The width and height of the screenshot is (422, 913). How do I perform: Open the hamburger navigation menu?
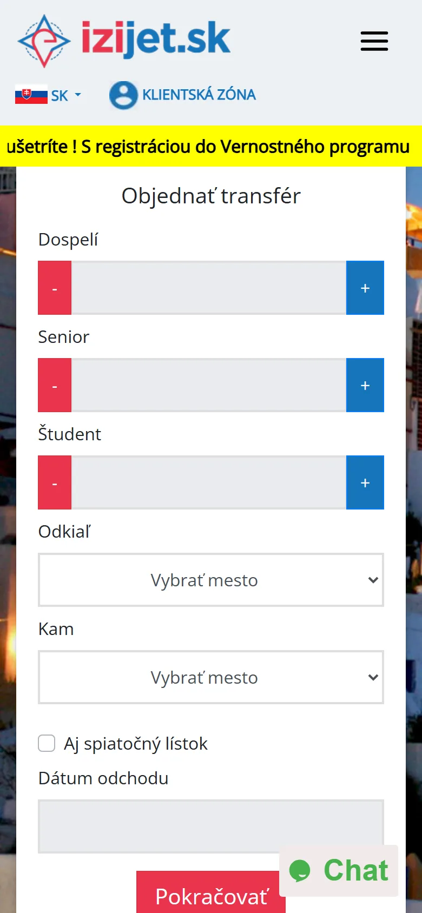pyautogui.click(x=374, y=41)
